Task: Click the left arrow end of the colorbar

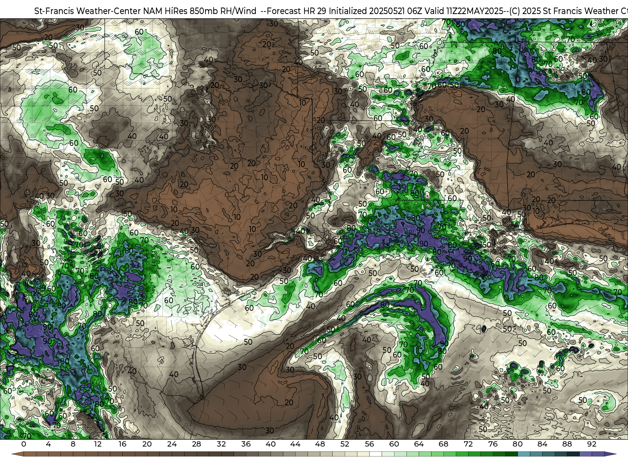Action: tap(17, 454)
